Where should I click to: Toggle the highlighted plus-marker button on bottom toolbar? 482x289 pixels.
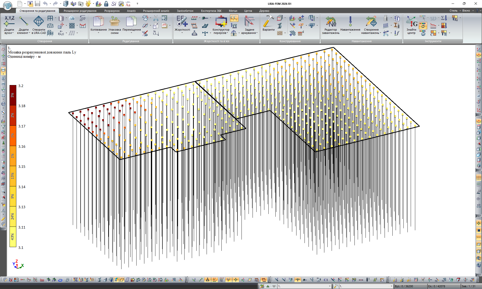[x=235, y=280]
